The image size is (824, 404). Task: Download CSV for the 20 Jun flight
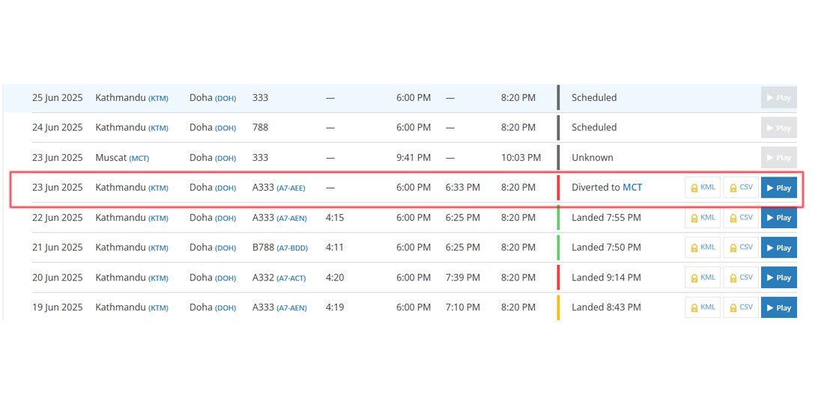coord(741,277)
